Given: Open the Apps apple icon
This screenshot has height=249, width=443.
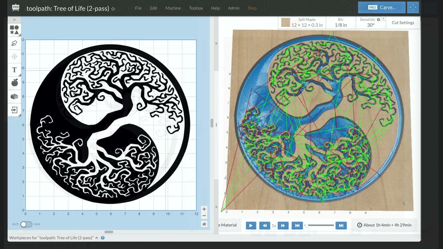Looking at the screenshot, I should tap(14, 83).
